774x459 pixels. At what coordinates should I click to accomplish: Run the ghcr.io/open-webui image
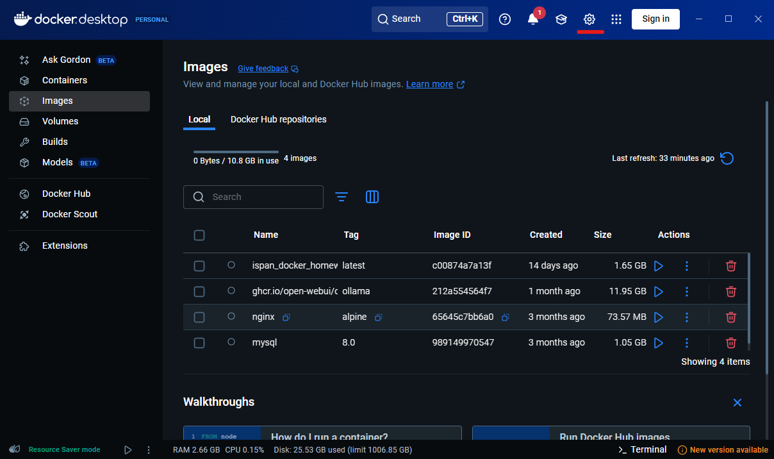coord(659,291)
